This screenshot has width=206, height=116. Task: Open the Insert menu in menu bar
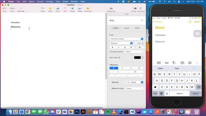coord(32,2)
